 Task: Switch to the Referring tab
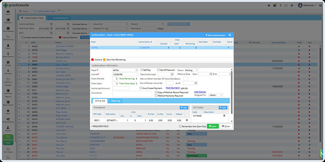tap(115, 101)
